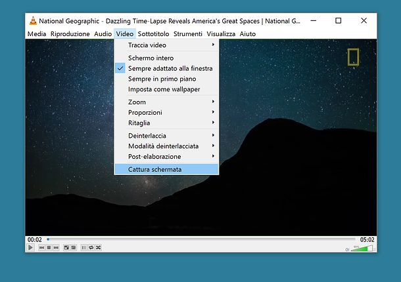Click the VLC cone icon in title bar
401x282 pixels.
[33, 21]
